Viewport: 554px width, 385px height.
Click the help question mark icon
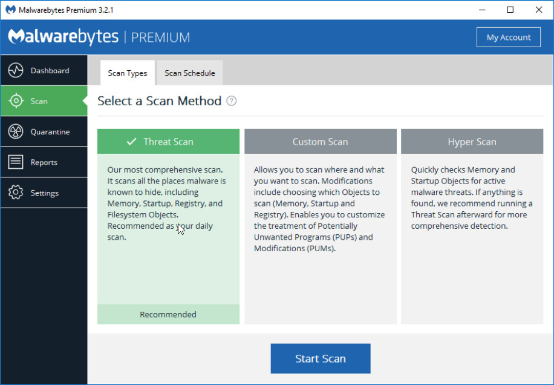pos(232,101)
